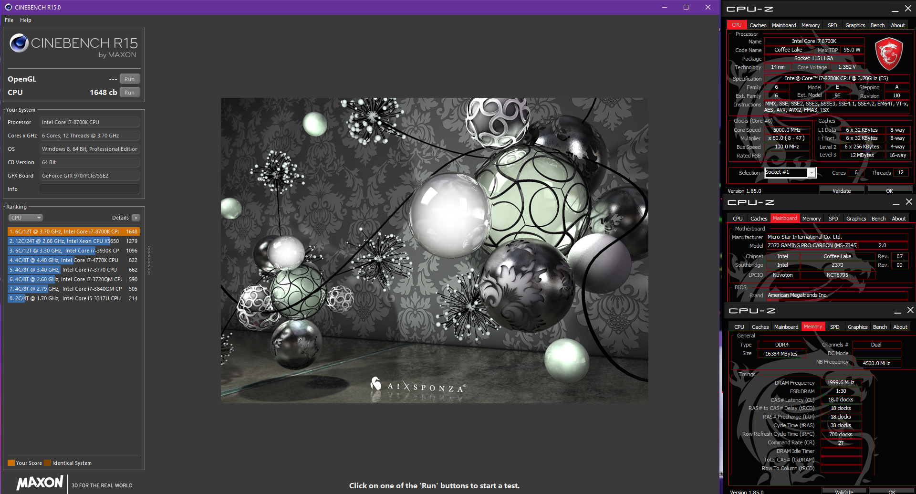Viewport: 916px width, 494px height.
Task: Select the i7-3840QM ranking row
Action: (x=73, y=289)
